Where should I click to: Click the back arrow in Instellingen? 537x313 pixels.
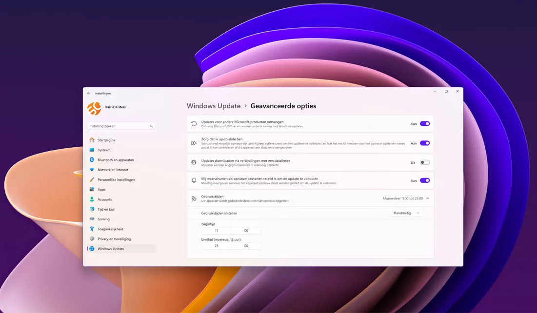pyautogui.click(x=89, y=93)
